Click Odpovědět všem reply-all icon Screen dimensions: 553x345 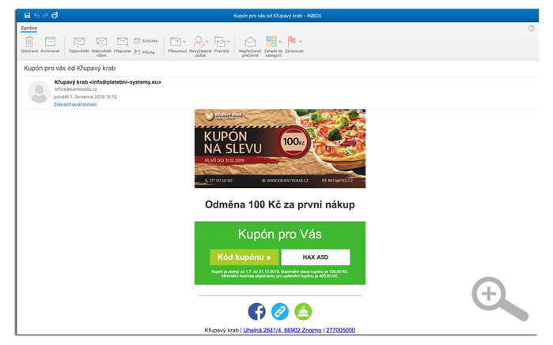[100, 42]
